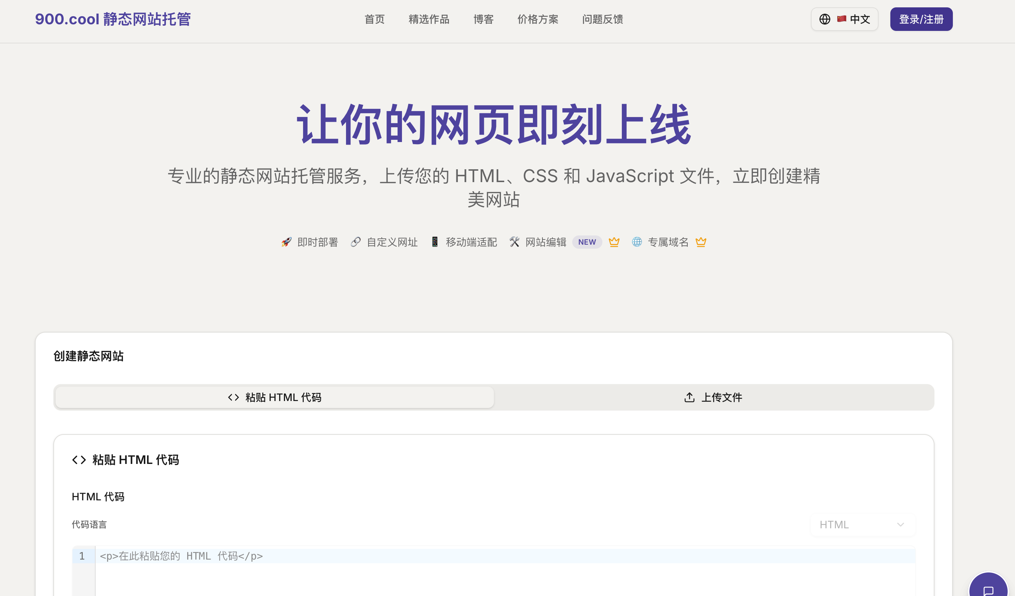Switch to the 粘贴 HTML 代码 tab

click(x=275, y=397)
